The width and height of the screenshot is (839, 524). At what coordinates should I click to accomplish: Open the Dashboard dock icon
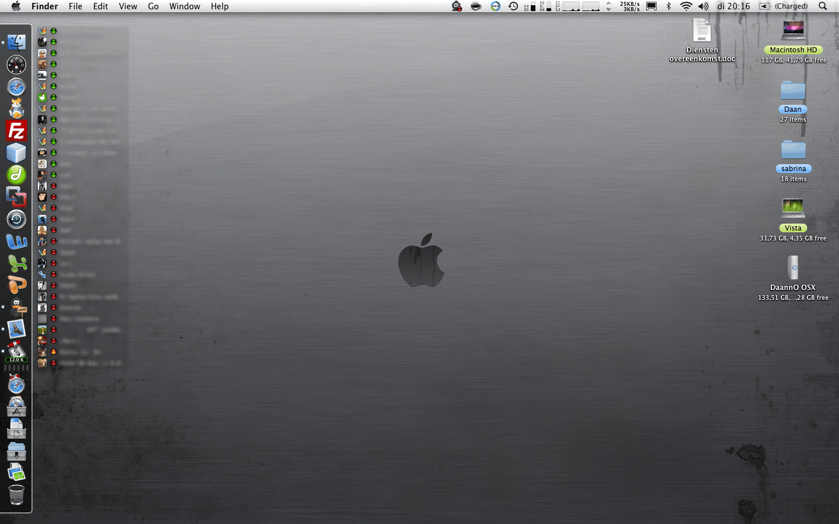[16, 65]
